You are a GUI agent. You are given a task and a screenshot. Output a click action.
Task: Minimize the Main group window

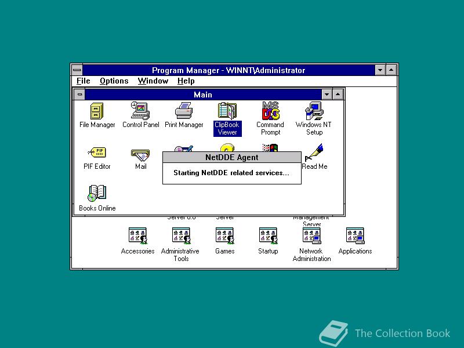[327, 95]
